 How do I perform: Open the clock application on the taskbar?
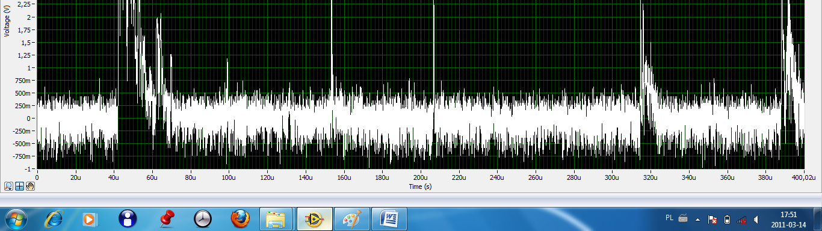[203, 219]
